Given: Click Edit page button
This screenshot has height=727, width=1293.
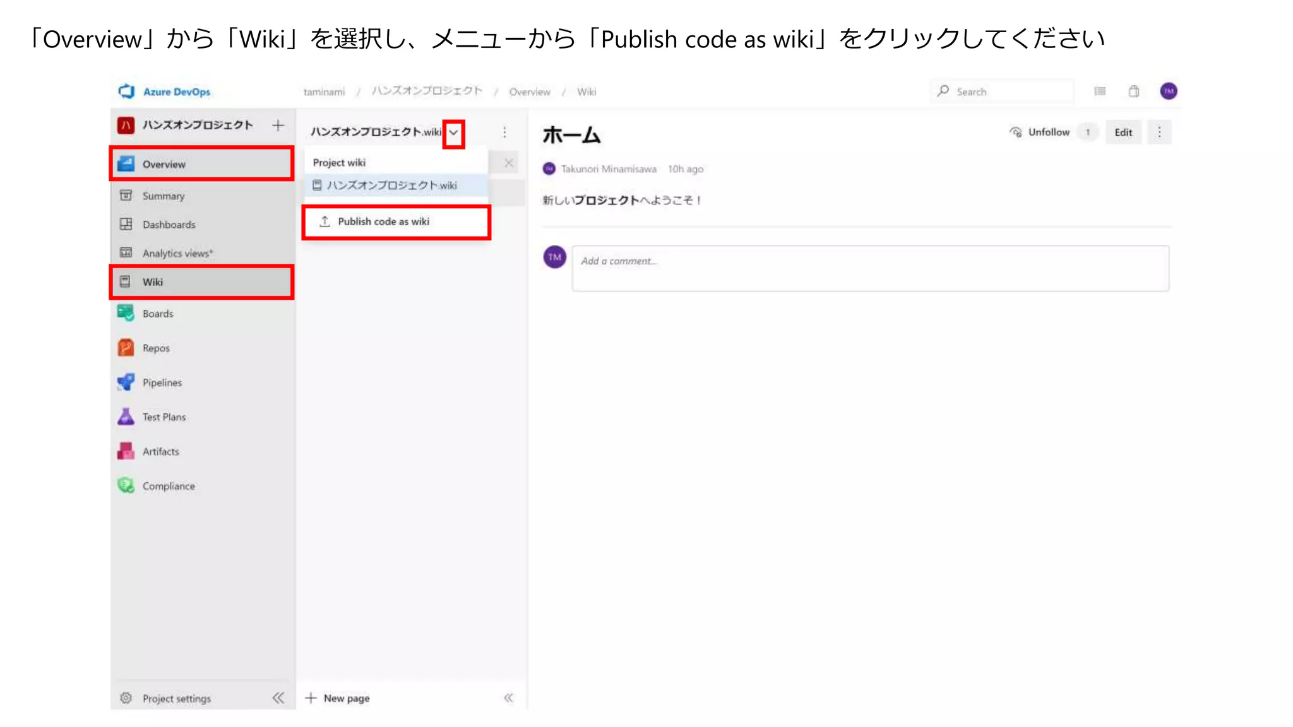Looking at the screenshot, I should coord(1123,133).
